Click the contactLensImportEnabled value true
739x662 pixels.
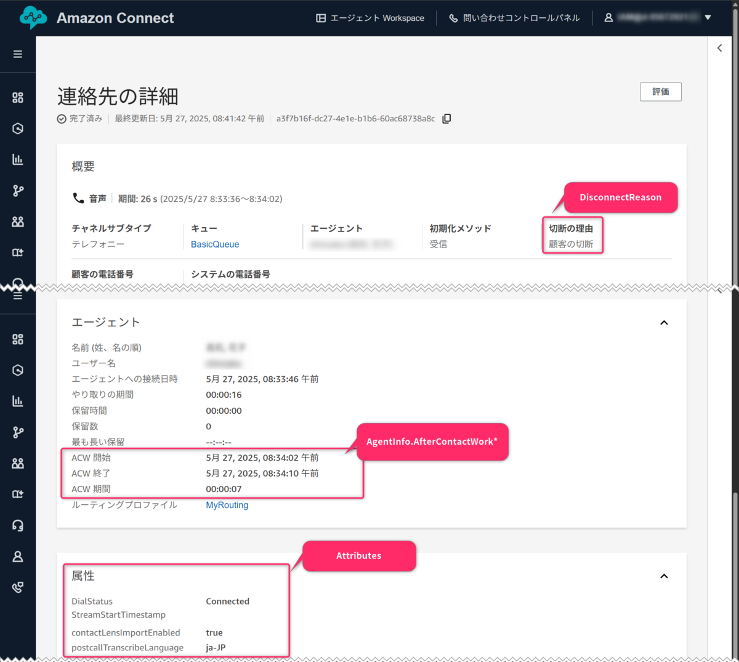pyautogui.click(x=214, y=632)
